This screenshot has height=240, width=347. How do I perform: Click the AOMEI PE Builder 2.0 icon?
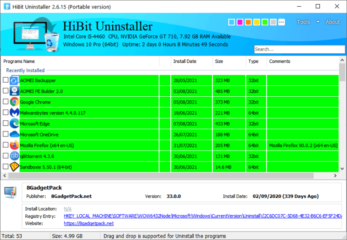(x=14, y=91)
